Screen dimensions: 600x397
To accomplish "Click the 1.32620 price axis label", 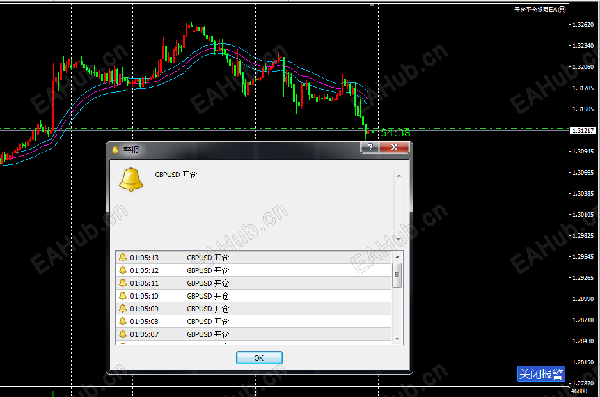I will 583,24.
